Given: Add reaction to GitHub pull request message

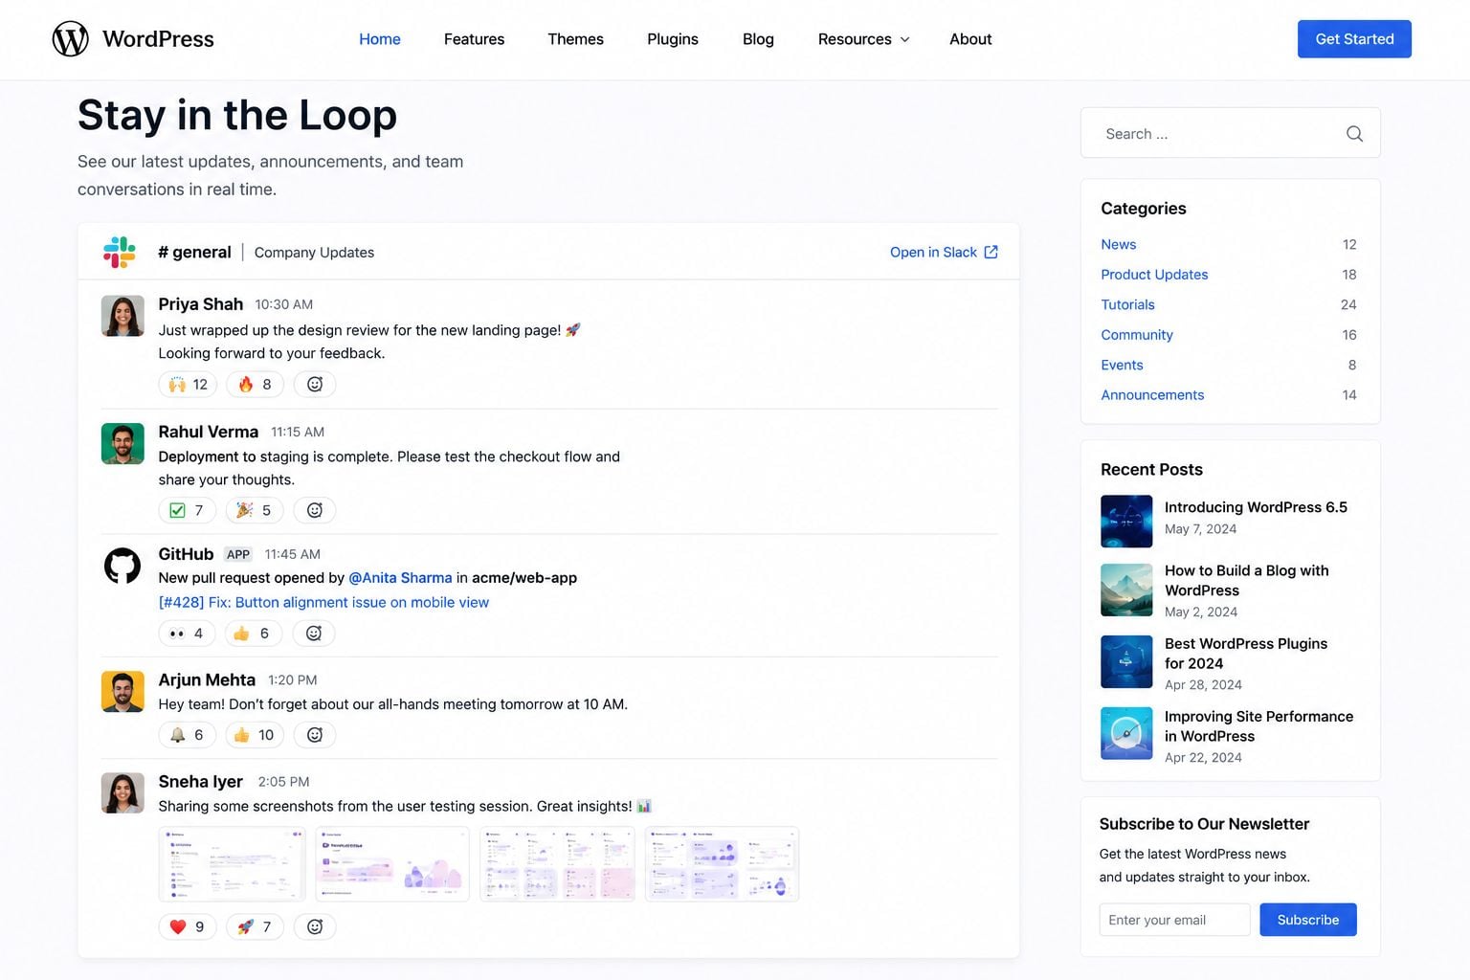Looking at the screenshot, I should [x=313, y=633].
